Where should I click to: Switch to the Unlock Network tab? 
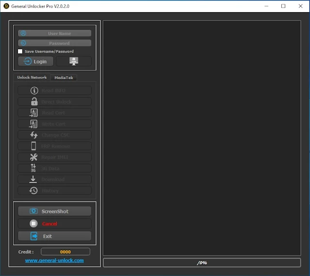click(x=32, y=77)
